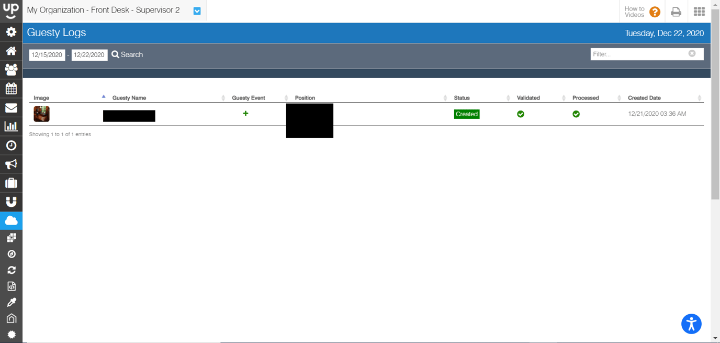Image resolution: width=720 pixels, height=343 pixels.
Task: Open the sync icon in the sidebar
Action: (x=11, y=270)
